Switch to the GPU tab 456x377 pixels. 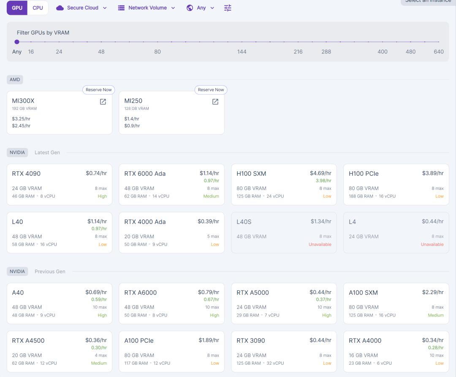click(17, 8)
